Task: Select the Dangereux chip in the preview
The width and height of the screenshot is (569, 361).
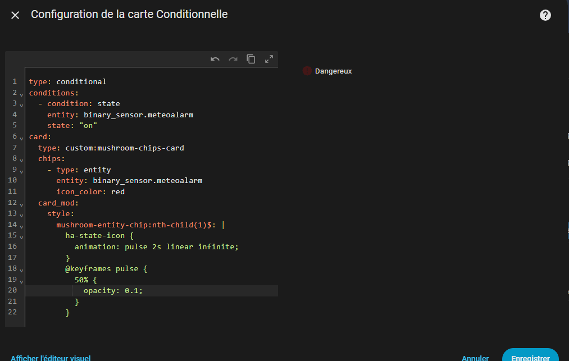Action: [x=333, y=71]
